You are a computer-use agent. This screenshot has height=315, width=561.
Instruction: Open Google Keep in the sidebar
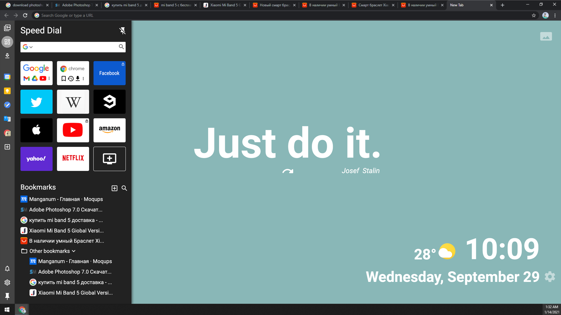pyautogui.click(x=7, y=91)
